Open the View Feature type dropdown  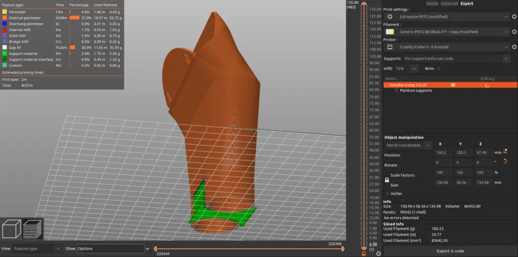point(37,248)
